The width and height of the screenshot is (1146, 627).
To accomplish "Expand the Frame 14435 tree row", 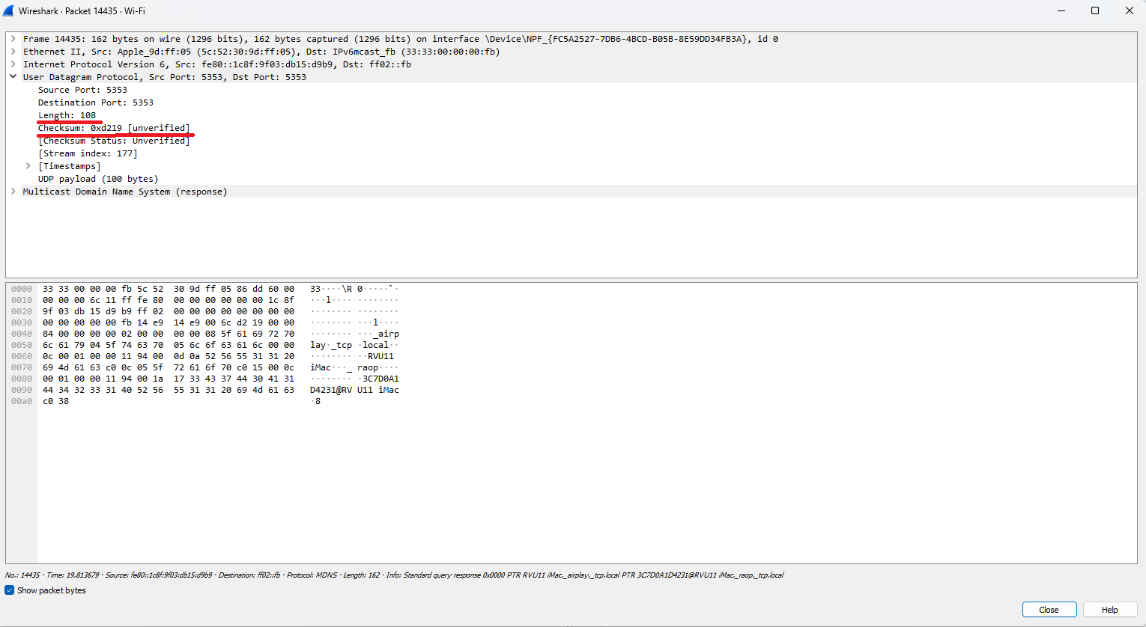I will pos(13,39).
